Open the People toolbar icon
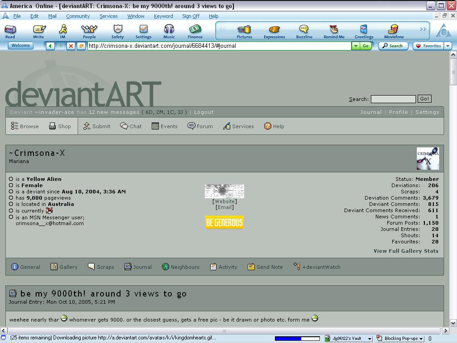The width and height of the screenshot is (457, 343). click(x=89, y=32)
